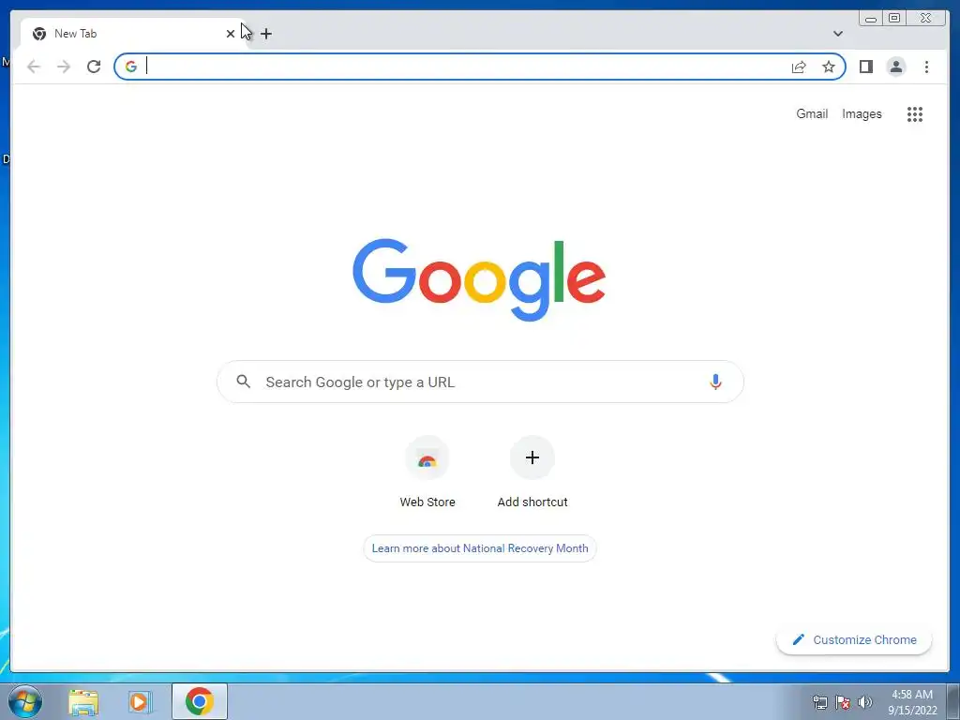The height and width of the screenshot is (720, 960).
Task: Open the profile avatar menu
Action: [895, 67]
